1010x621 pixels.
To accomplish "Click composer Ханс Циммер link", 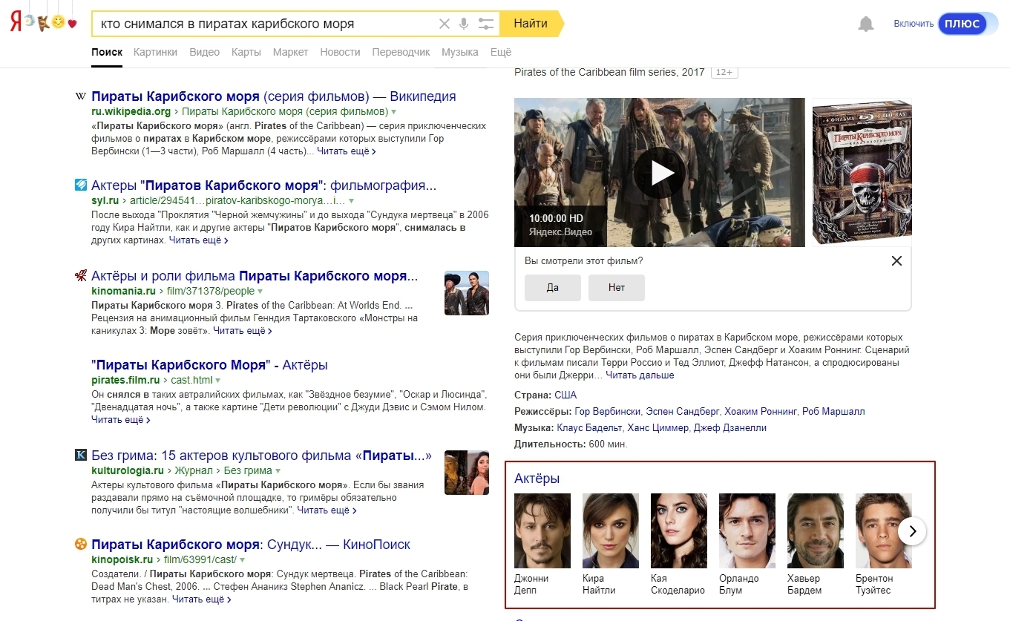I will (x=658, y=428).
